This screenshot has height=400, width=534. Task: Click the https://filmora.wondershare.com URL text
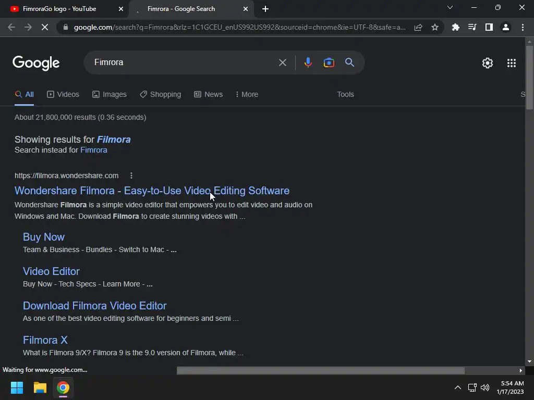[x=66, y=176]
